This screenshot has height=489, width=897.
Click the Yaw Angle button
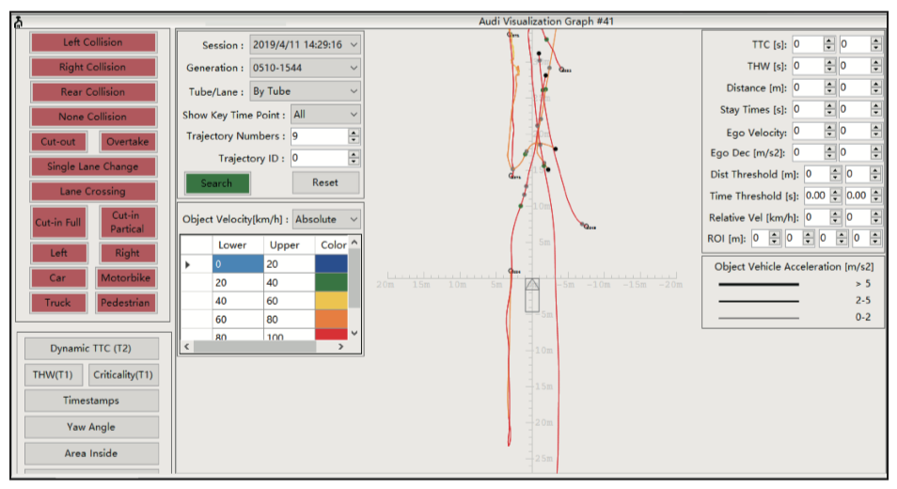coord(91,427)
